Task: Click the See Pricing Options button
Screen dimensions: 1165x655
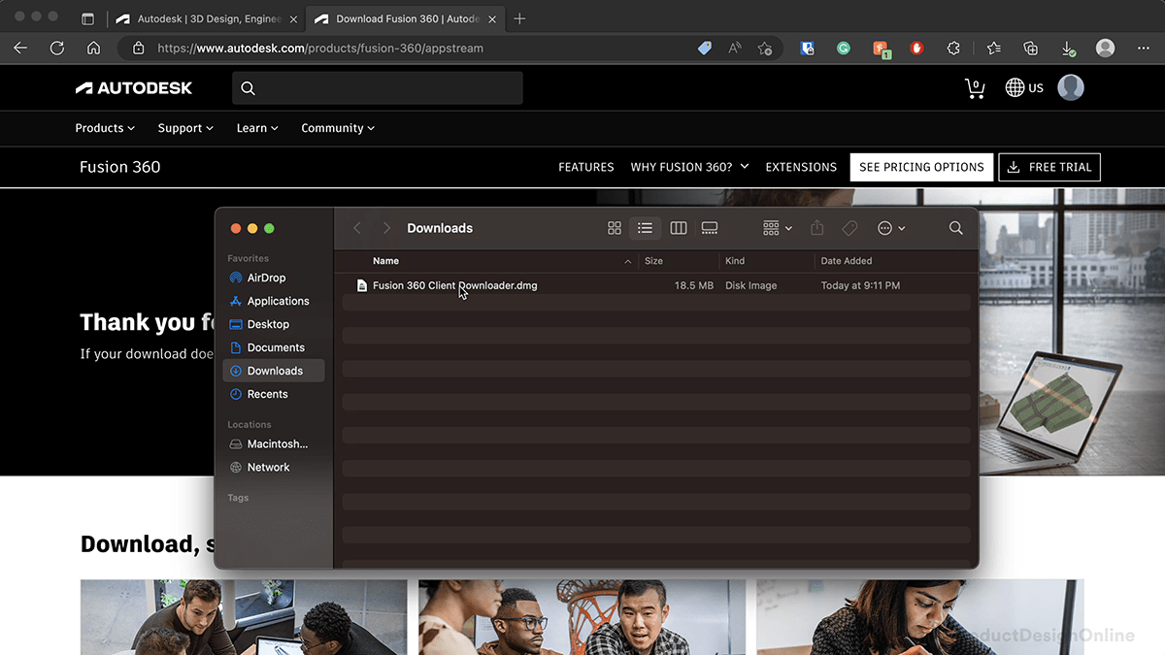Action: tap(921, 167)
